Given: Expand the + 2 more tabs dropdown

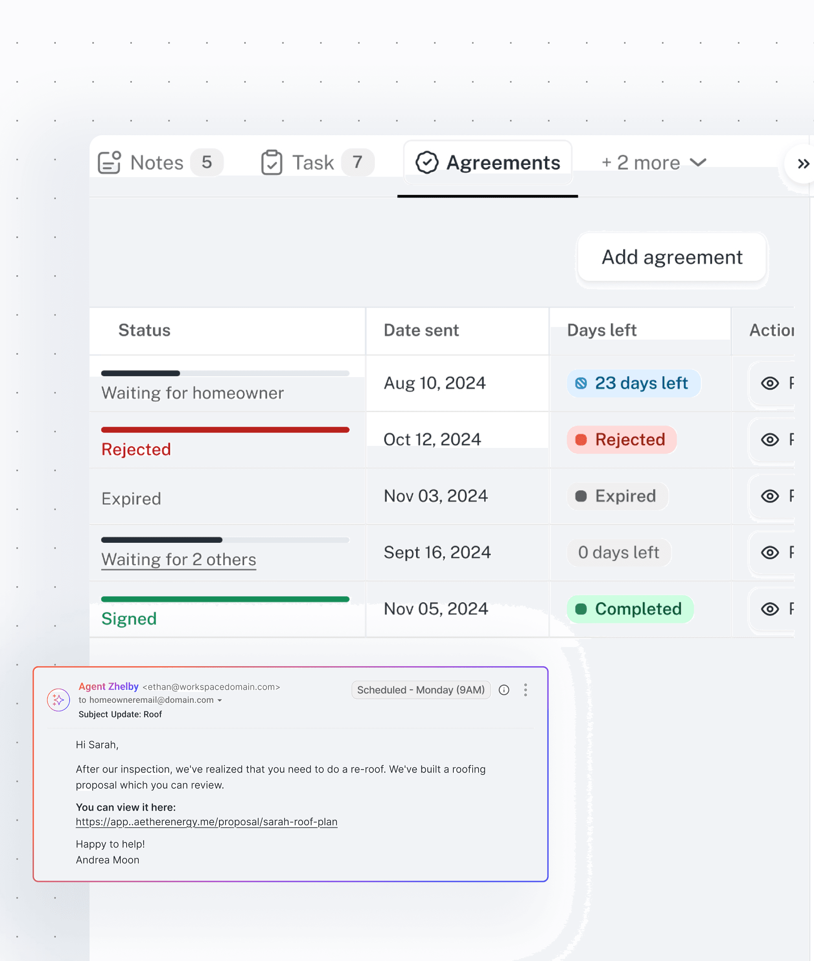Looking at the screenshot, I should click(654, 162).
